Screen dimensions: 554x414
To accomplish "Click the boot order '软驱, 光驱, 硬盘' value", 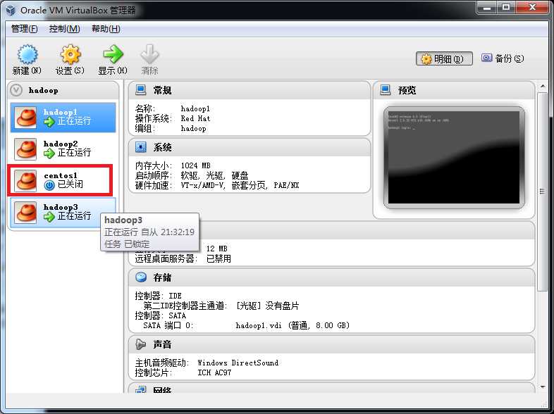I will [x=214, y=175].
